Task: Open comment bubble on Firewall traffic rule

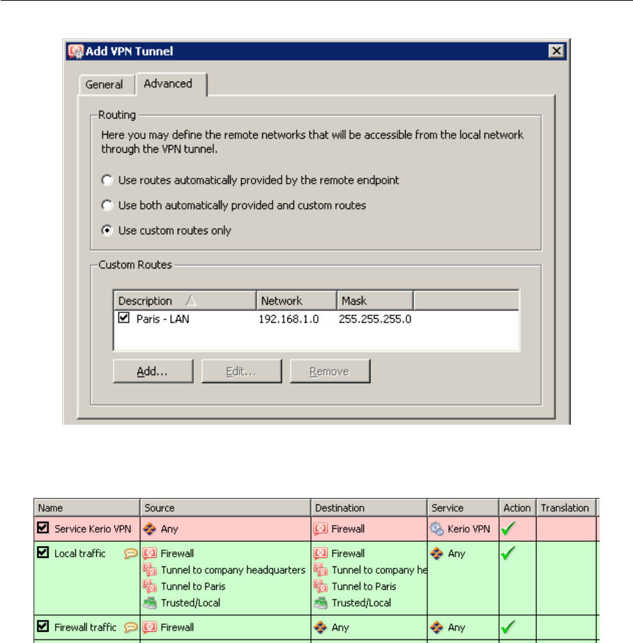Action: point(130,627)
